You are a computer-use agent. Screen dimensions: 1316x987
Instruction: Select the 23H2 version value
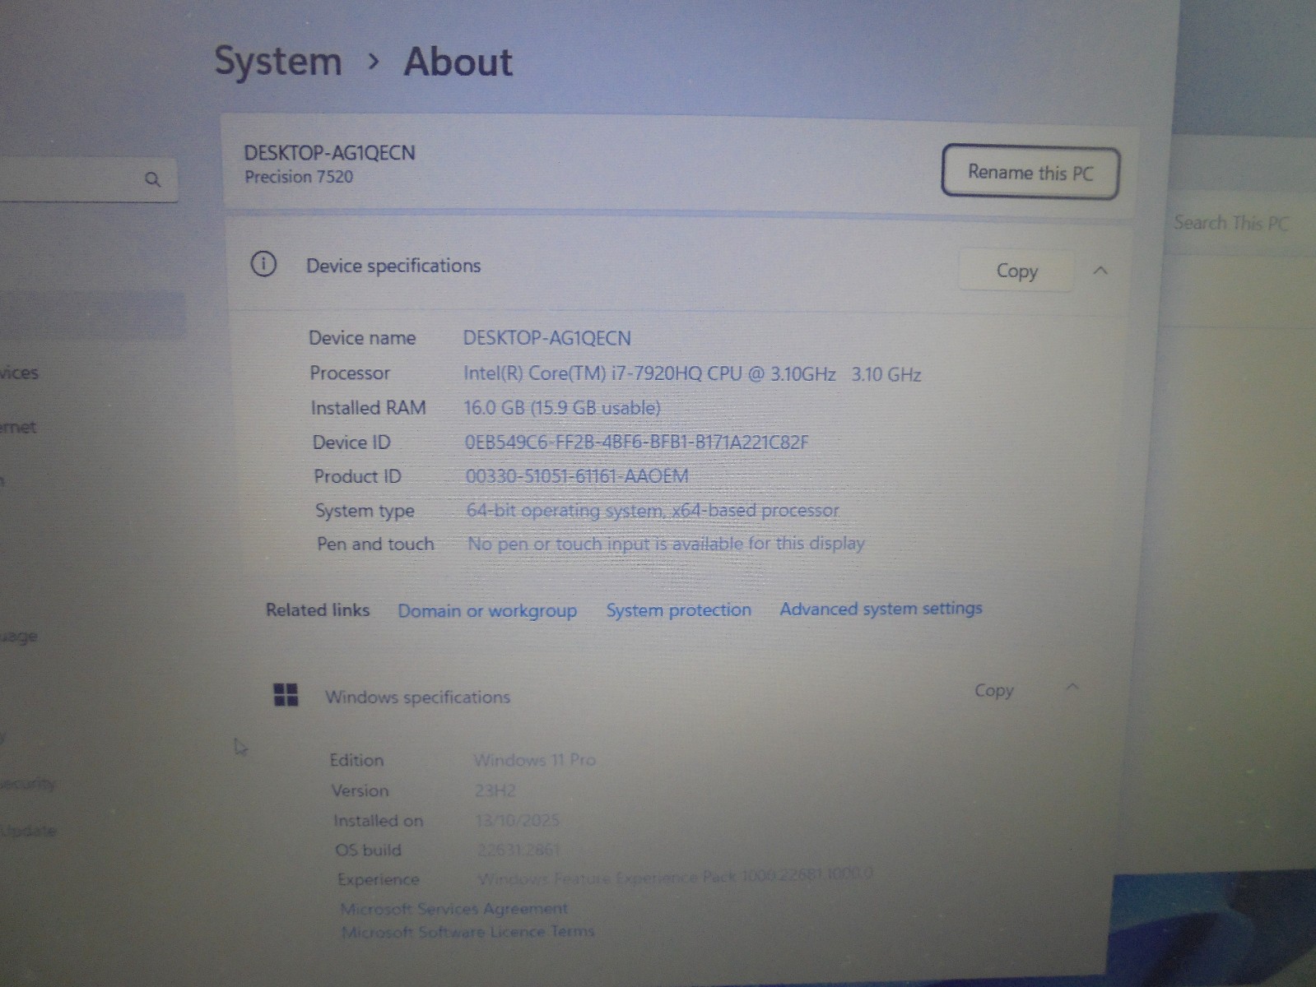coord(495,790)
